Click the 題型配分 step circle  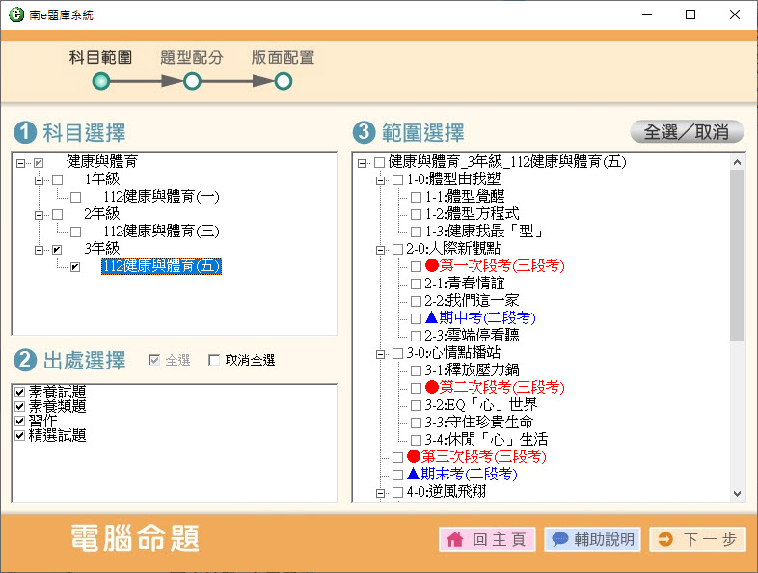[x=192, y=82]
